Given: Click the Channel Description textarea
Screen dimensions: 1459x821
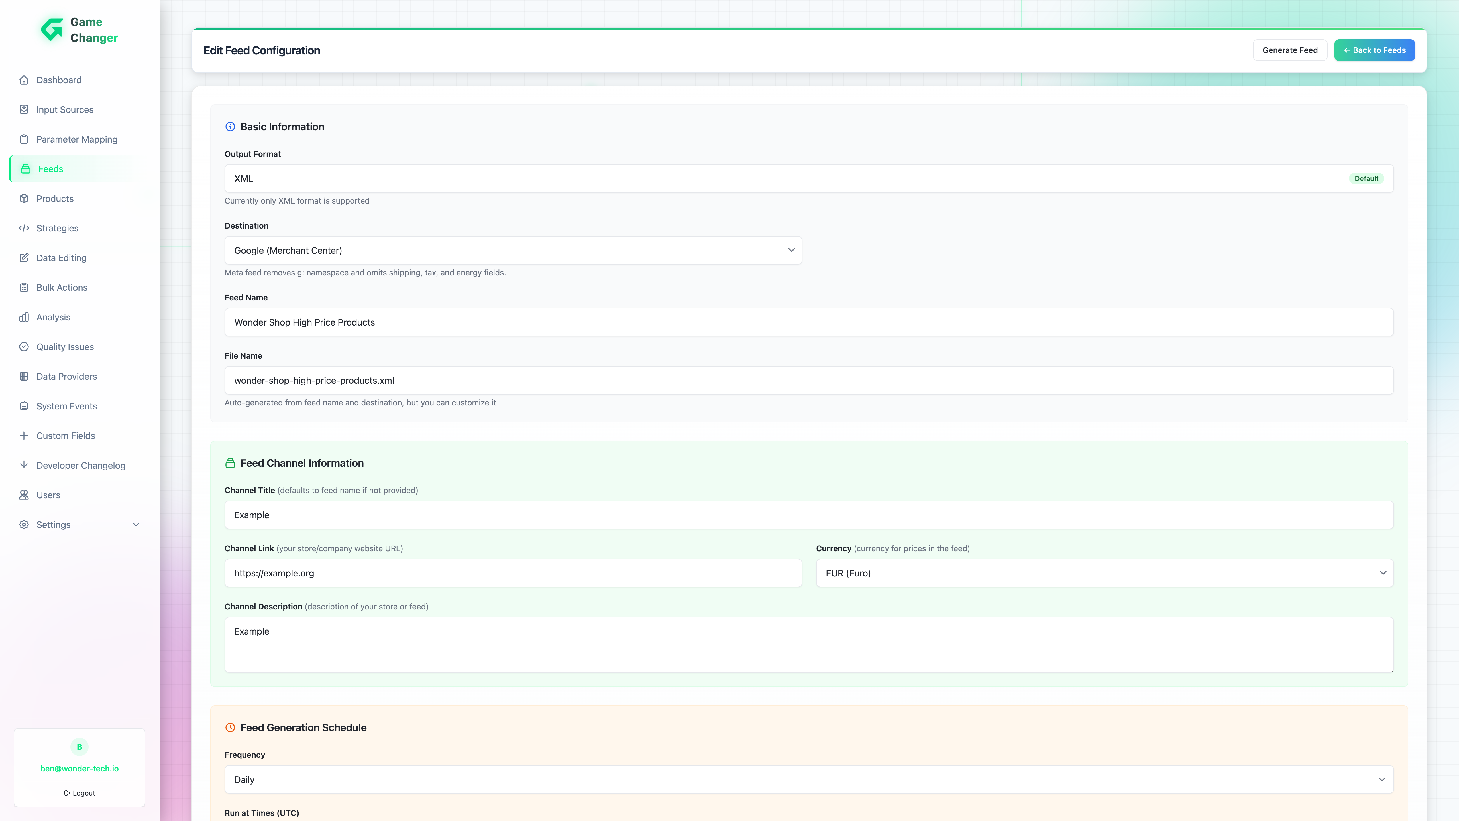Looking at the screenshot, I should 809,645.
